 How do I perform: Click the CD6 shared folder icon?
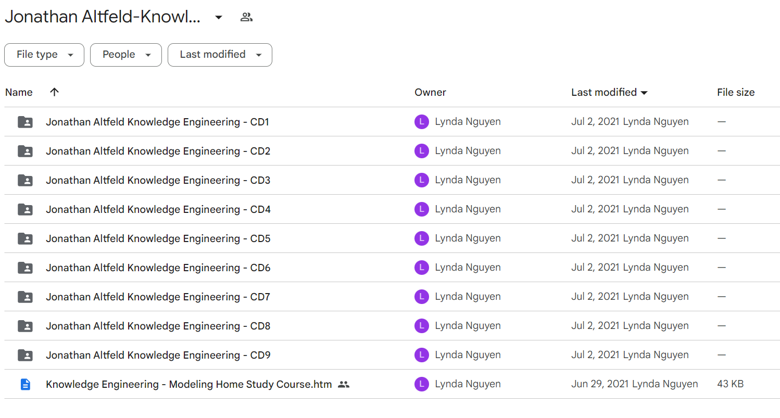[x=25, y=268]
